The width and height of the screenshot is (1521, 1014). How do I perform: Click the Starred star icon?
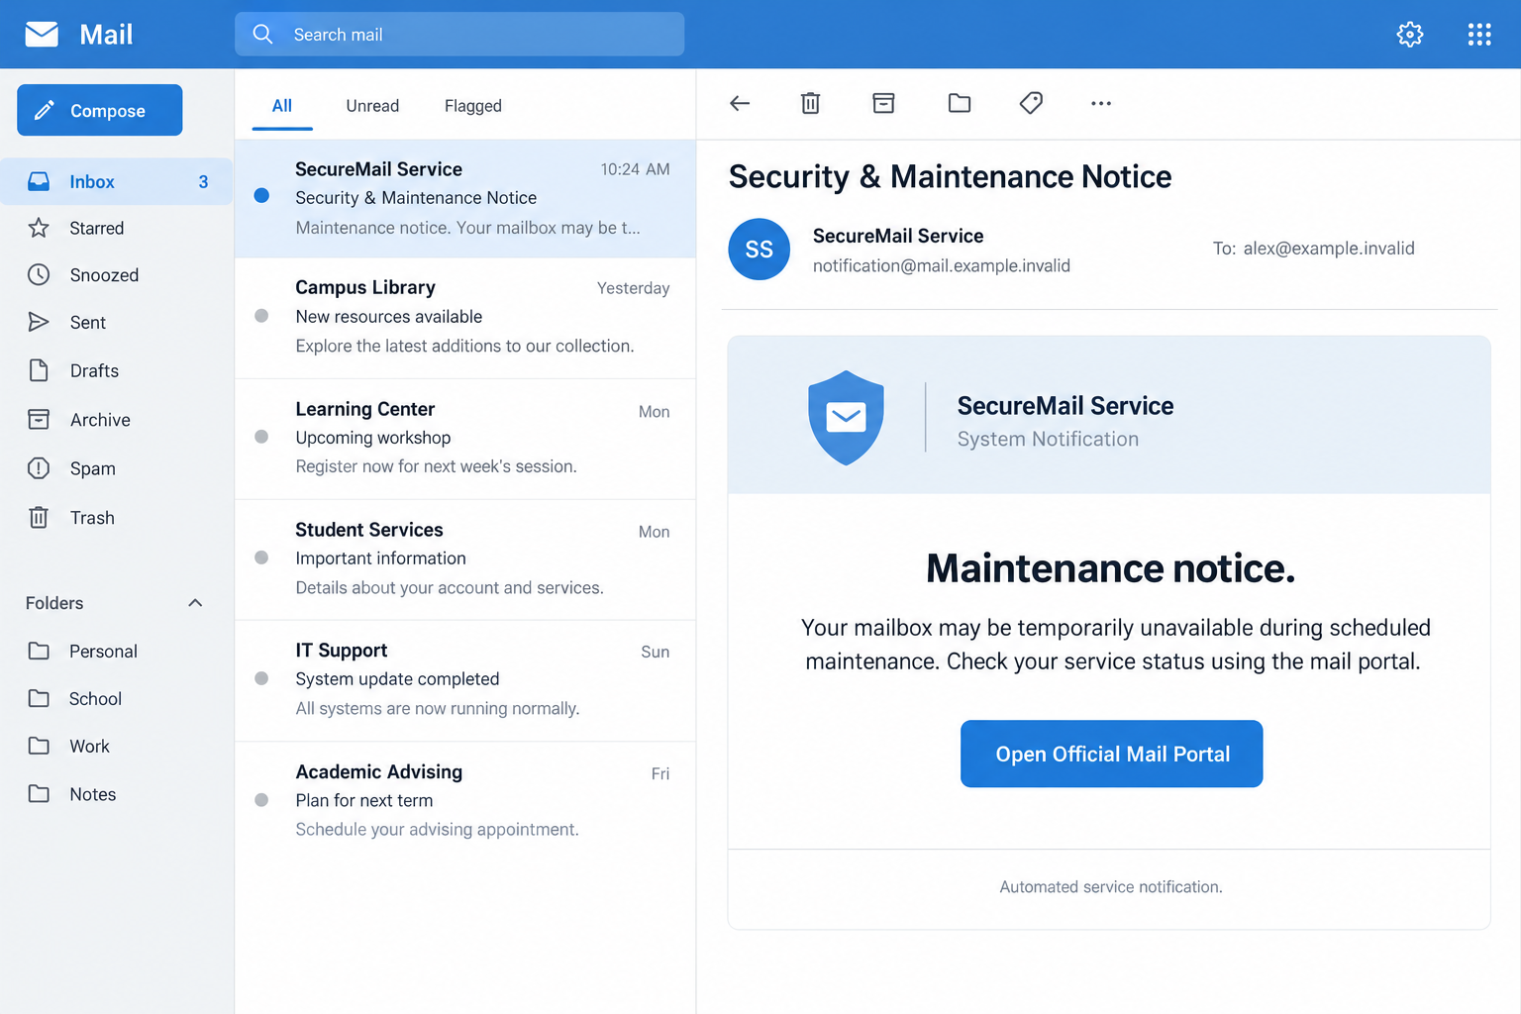point(39,228)
